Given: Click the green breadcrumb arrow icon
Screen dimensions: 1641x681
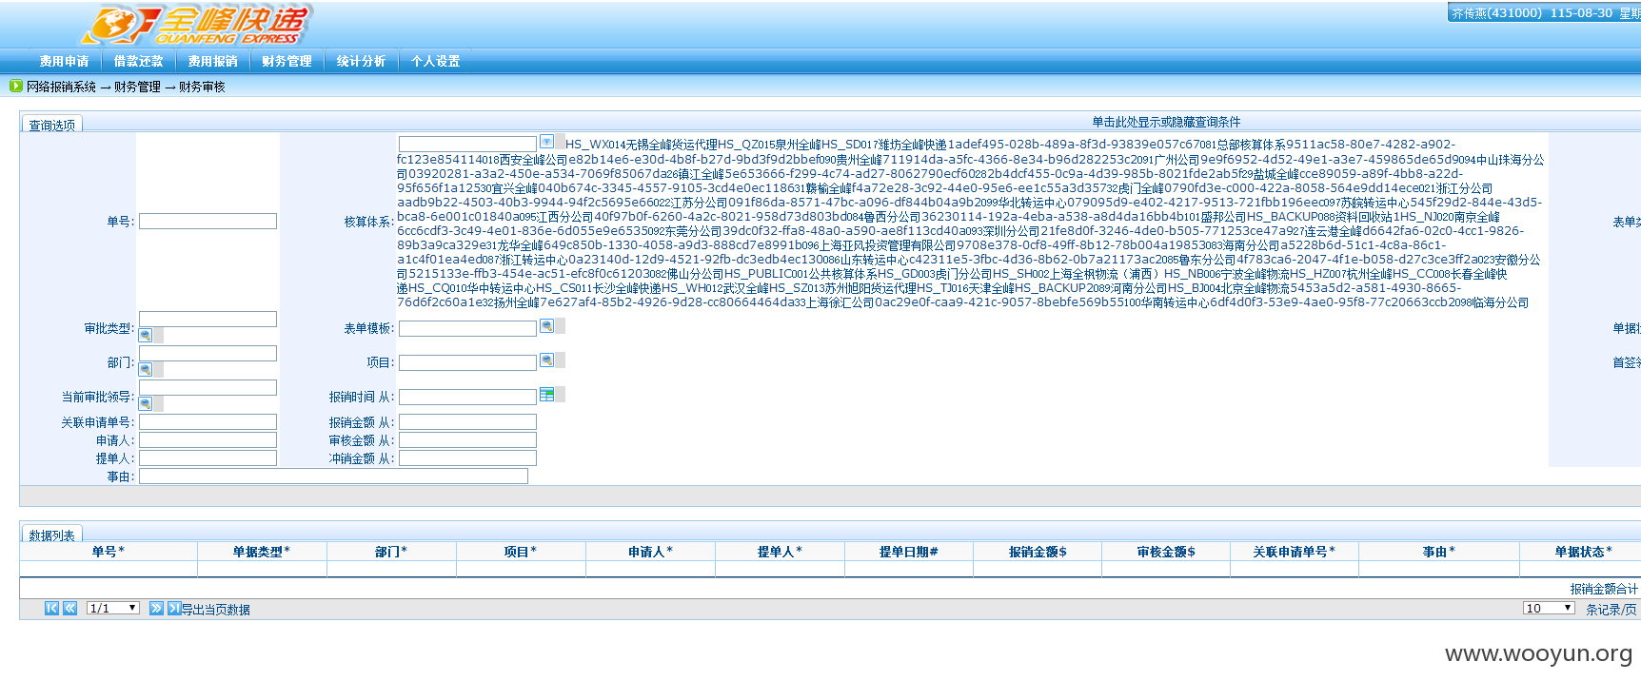Looking at the screenshot, I should [x=15, y=86].
